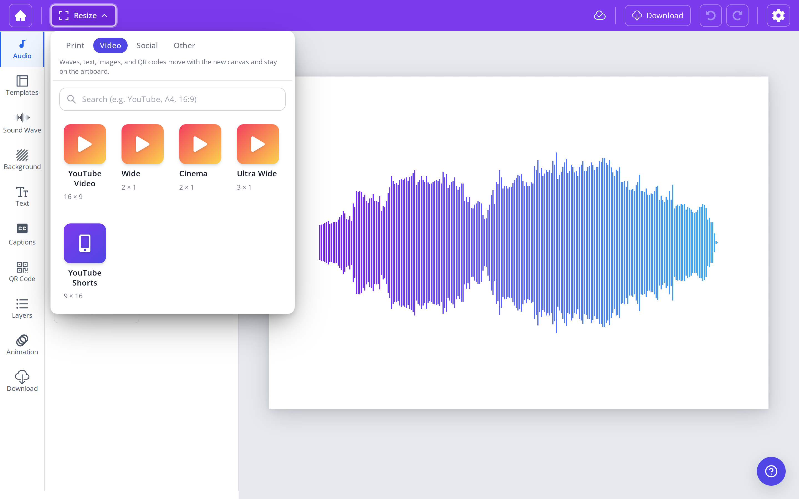Go to the home page icon

point(21,16)
